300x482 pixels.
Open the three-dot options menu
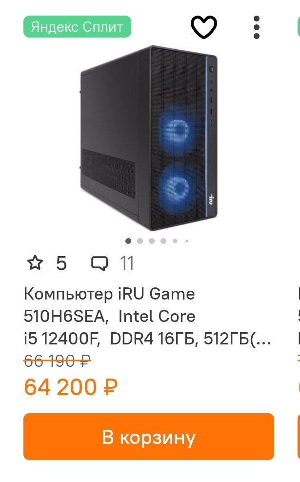click(257, 27)
